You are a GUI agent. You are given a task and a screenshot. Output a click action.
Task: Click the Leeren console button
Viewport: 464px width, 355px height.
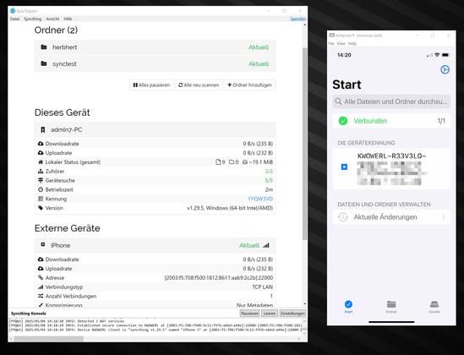[x=270, y=314]
